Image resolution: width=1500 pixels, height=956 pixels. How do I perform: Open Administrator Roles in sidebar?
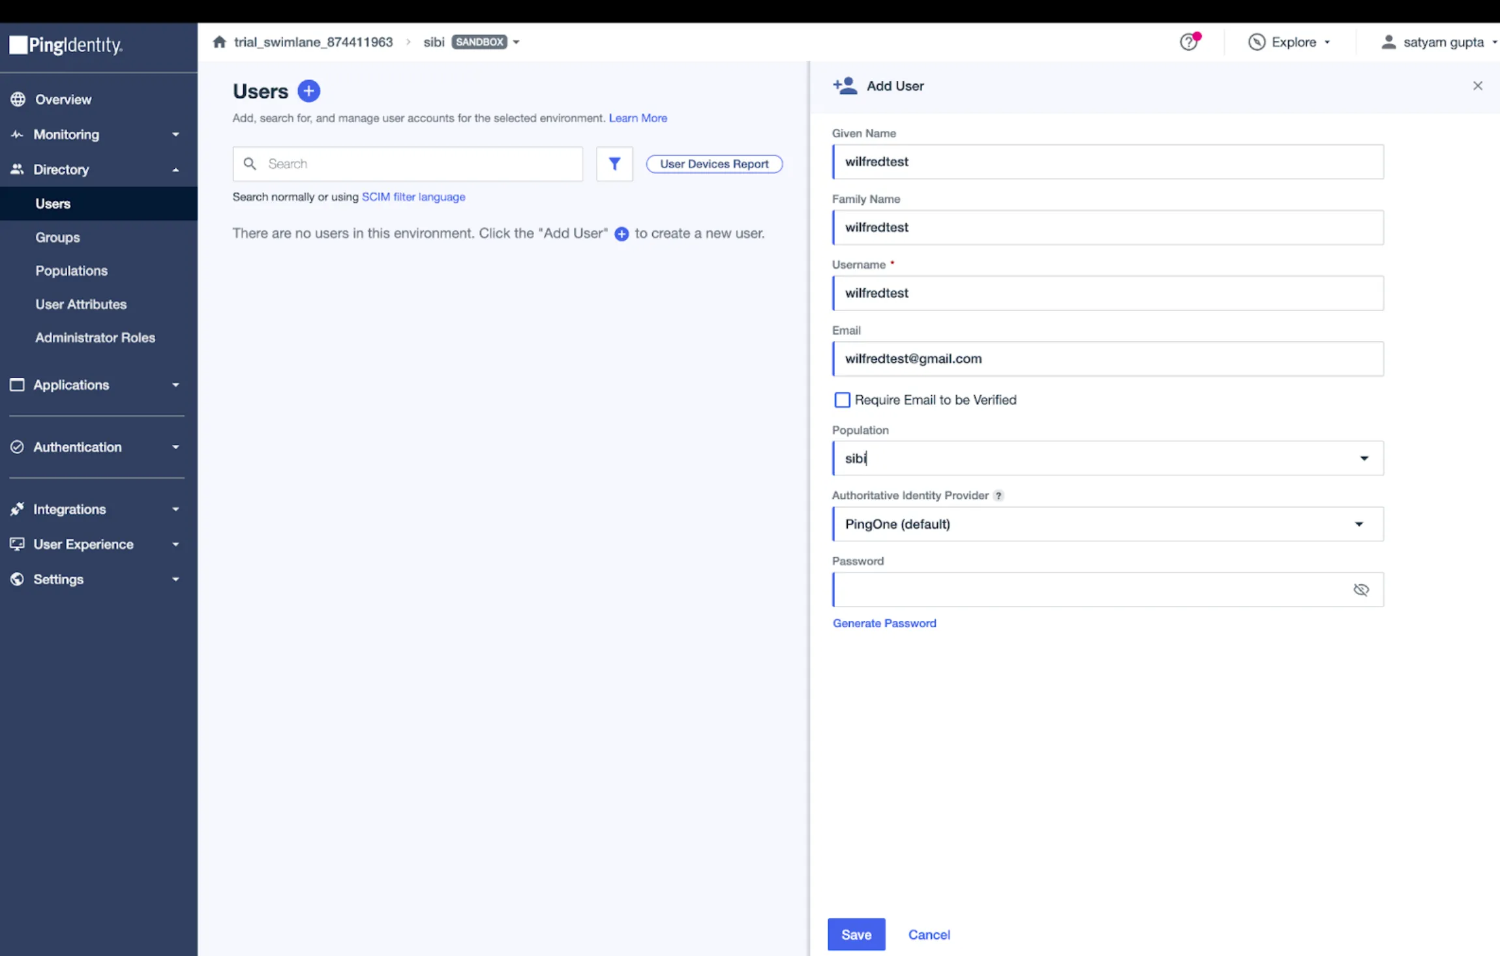[x=95, y=337]
